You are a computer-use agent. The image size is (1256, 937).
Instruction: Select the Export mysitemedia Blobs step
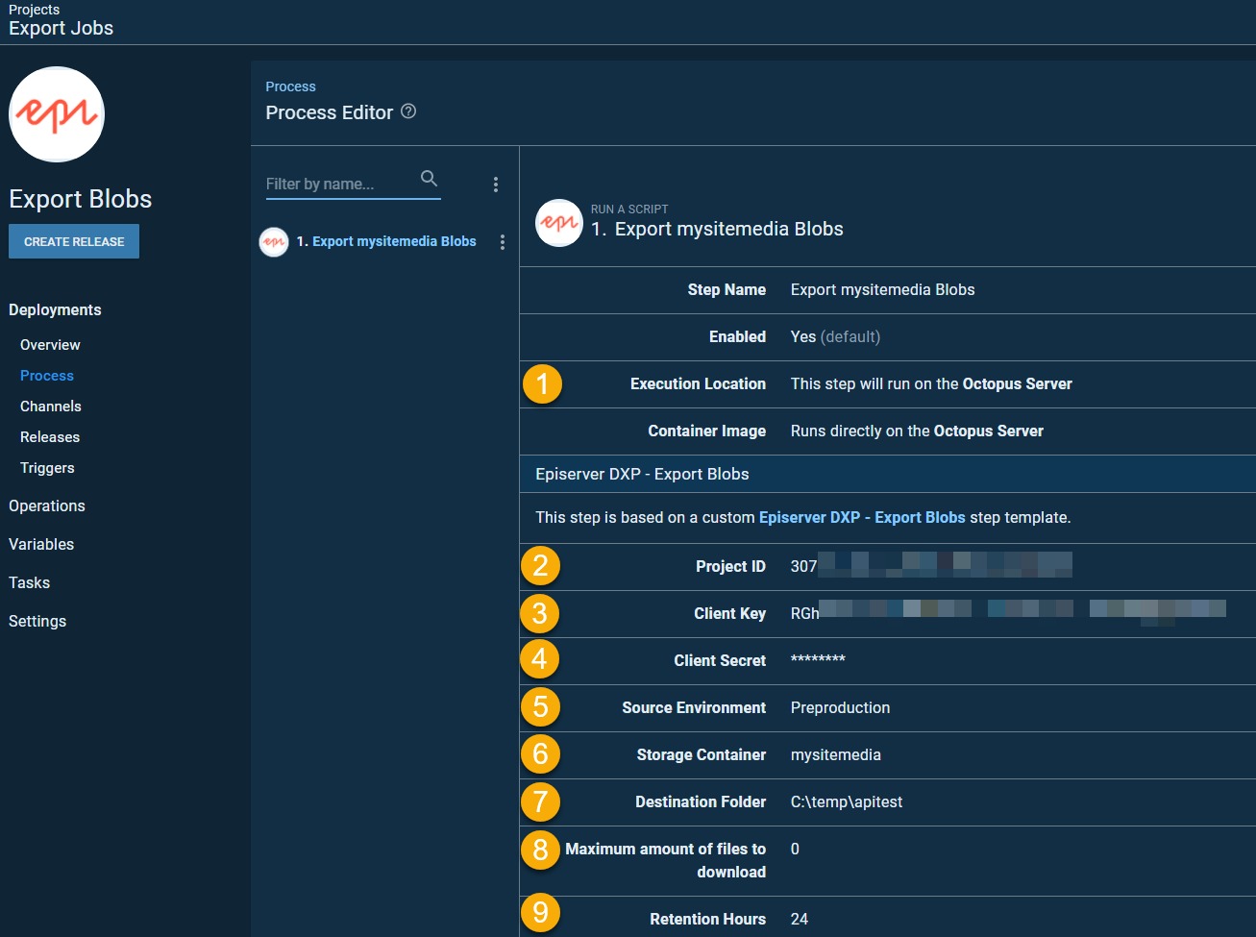394,242
